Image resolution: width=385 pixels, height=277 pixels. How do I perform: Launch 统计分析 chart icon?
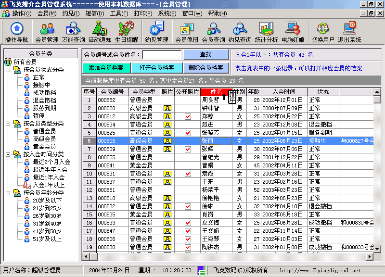(x=266, y=32)
